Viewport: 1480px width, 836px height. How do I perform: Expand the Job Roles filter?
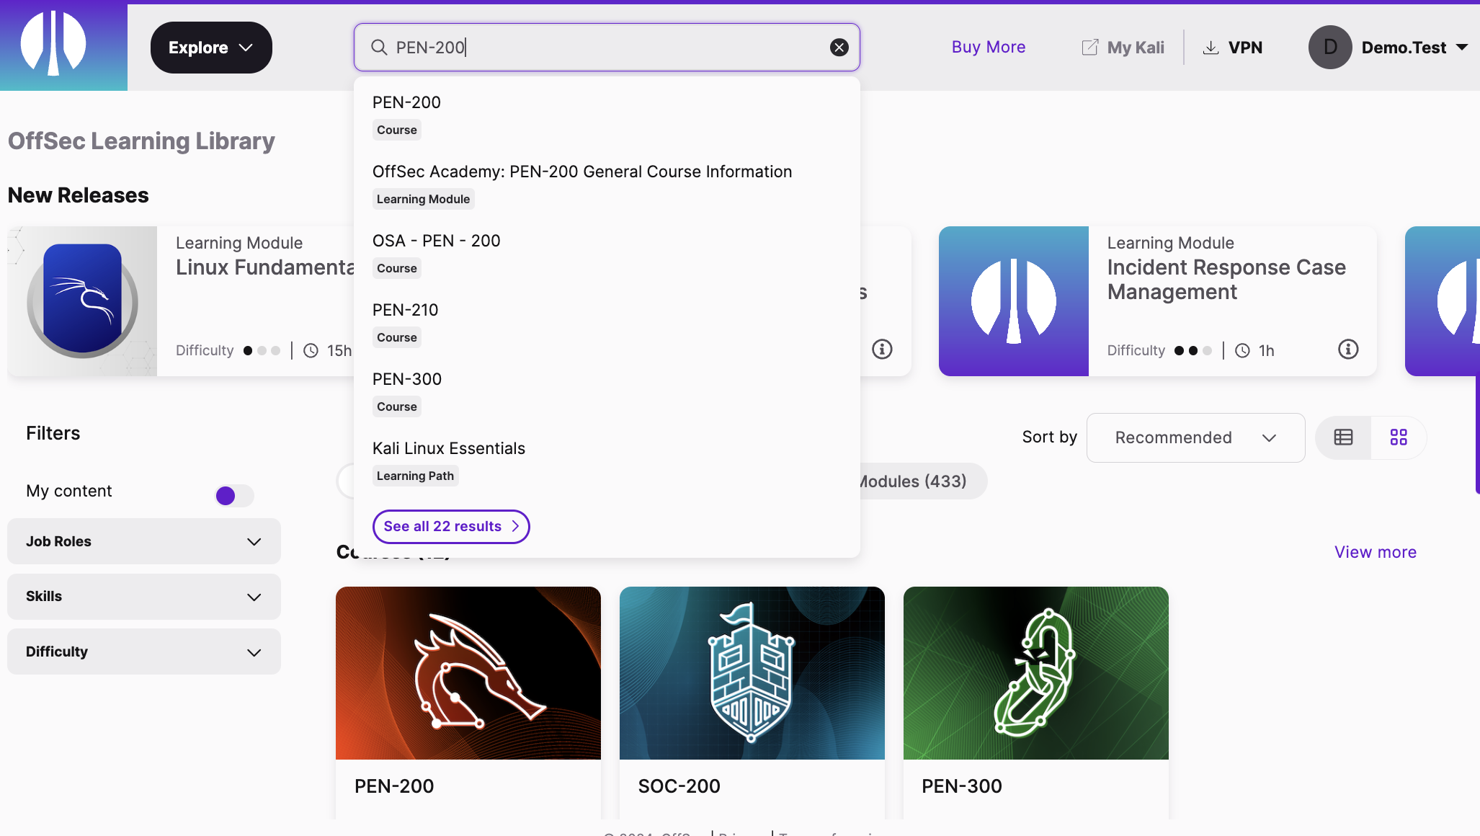click(143, 541)
